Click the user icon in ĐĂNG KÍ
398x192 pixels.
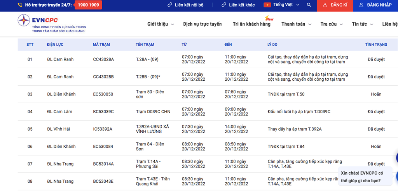(325, 5)
